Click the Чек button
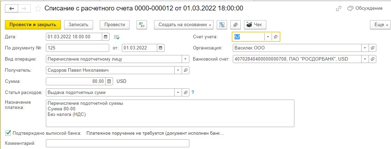 coord(255,25)
